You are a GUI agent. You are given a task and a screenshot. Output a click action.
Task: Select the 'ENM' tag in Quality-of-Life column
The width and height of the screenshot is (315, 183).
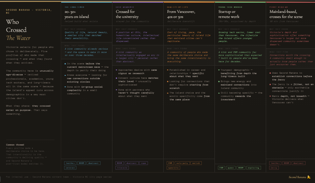click(170, 163)
